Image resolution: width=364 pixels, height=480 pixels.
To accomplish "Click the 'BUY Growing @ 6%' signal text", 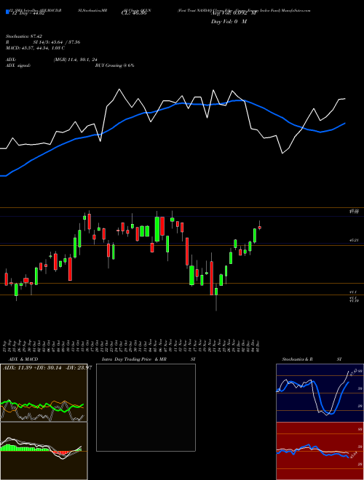I will coord(114,65).
